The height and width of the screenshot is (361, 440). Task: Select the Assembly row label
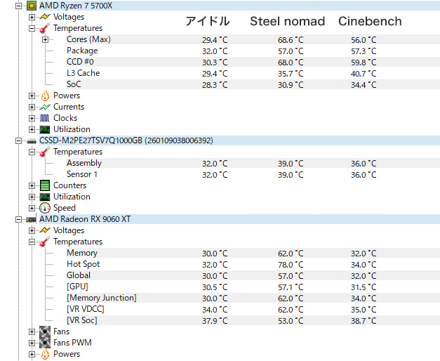pyautogui.click(x=84, y=163)
